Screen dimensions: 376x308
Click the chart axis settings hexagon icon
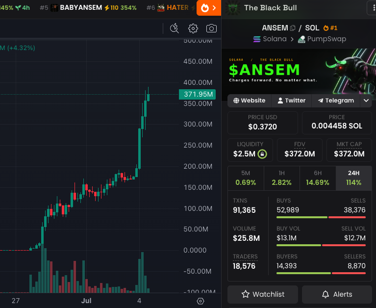pos(200,301)
